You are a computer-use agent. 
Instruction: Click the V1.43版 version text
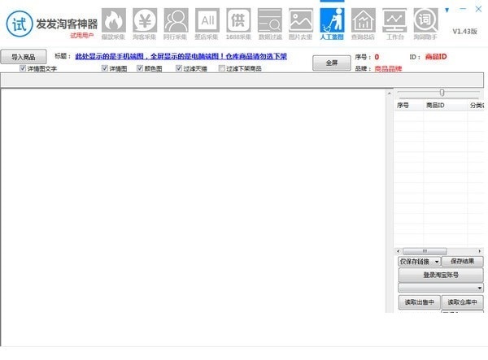464,31
